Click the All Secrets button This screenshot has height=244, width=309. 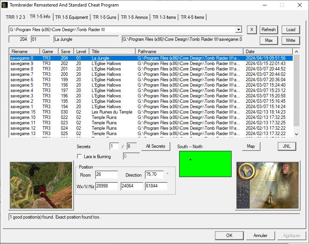click(156, 146)
